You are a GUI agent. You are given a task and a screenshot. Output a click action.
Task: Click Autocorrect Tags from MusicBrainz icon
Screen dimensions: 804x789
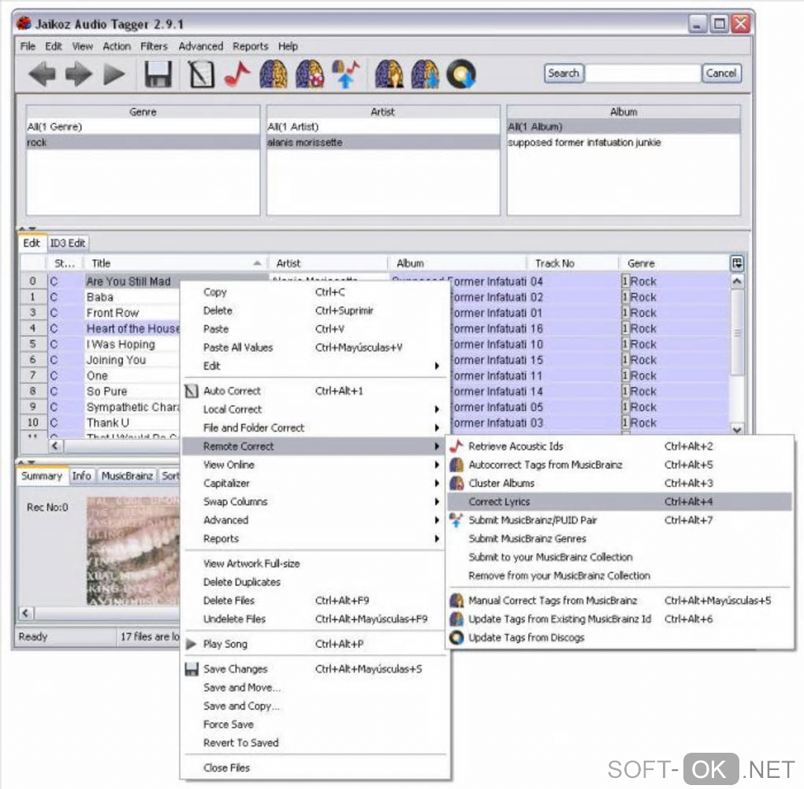click(x=456, y=465)
